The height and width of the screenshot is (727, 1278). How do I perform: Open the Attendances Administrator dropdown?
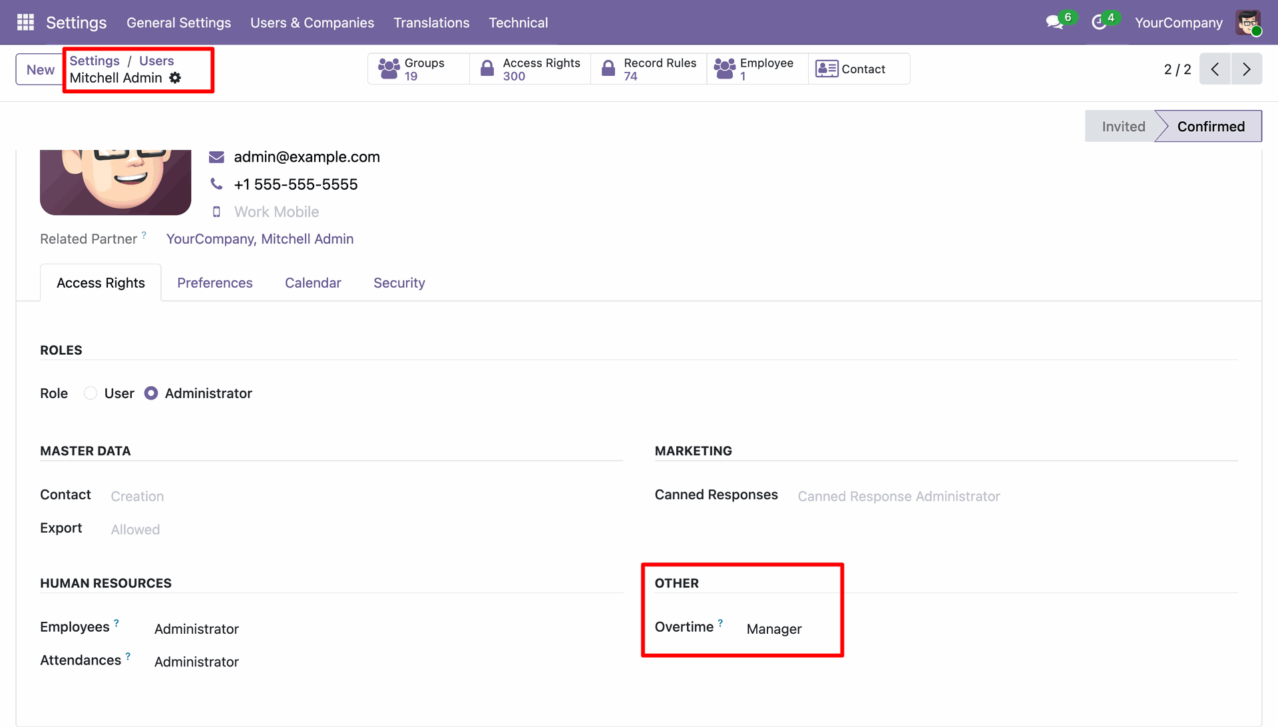pyautogui.click(x=196, y=662)
